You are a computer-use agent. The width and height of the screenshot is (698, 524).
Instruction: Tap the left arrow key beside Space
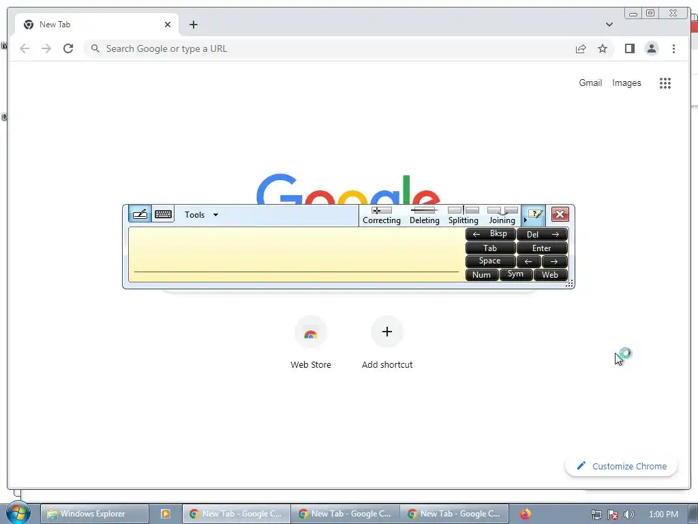pyautogui.click(x=529, y=261)
